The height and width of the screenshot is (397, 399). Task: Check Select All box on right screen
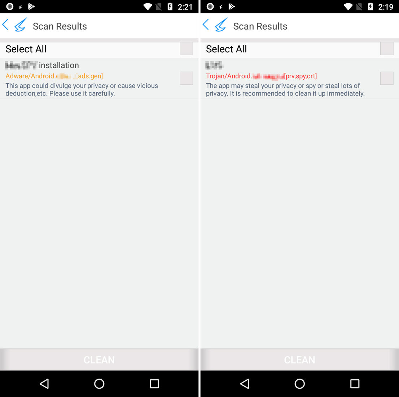pyautogui.click(x=387, y=49)
